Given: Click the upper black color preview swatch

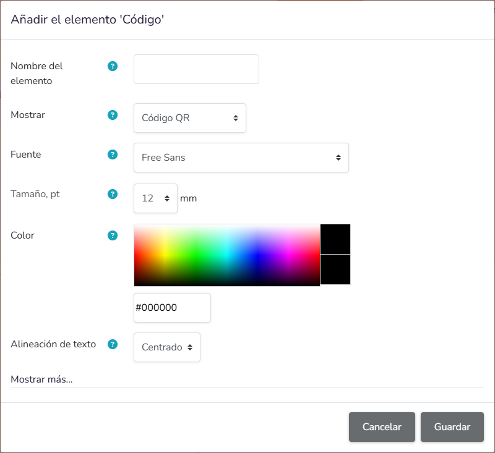Looking at the screenshot, I should pos(335,239).
